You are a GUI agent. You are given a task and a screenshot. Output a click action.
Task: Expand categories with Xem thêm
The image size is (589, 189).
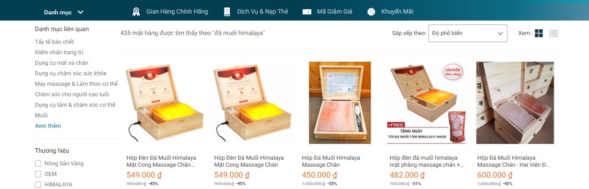(x=48, y=126)
